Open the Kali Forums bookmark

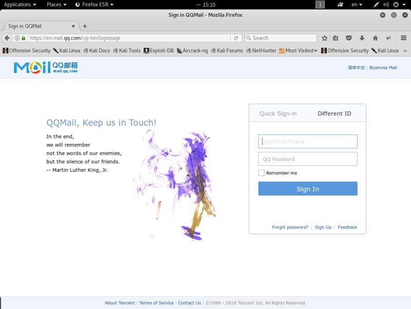227,51
